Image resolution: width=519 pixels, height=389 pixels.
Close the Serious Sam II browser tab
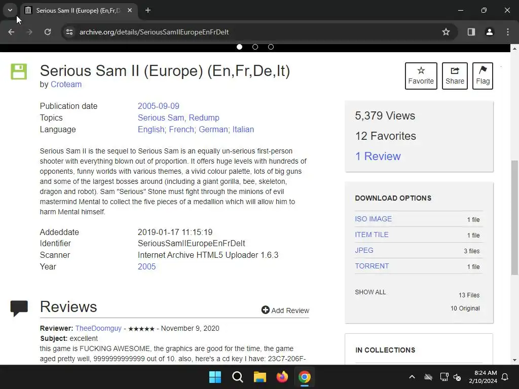[x=130, y=10]
